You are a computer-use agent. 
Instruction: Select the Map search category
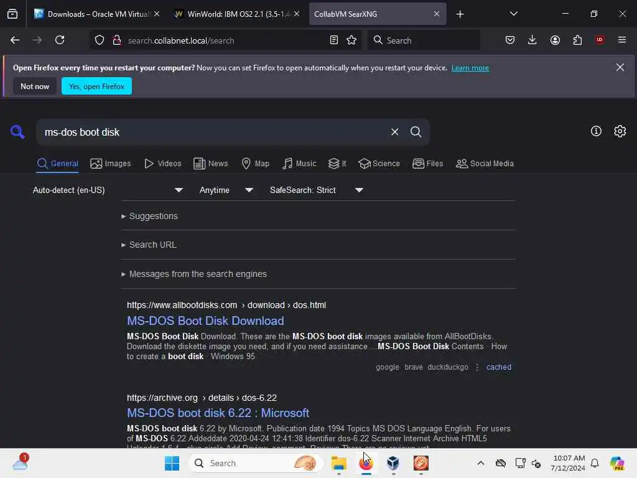tap(255, 164)
